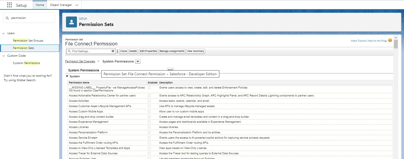Image resolution: width=404 pixels, height=159 pixels.
Task: Toggle Access Tracer for External Data Sources checkbox
Action: tap(149, 153)
